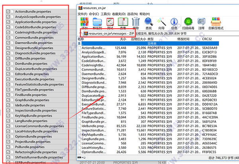Sort by the Type (类型) column header
Viewport: 239px width, 164px height.
pyautogui.click(x=151, y=39)
